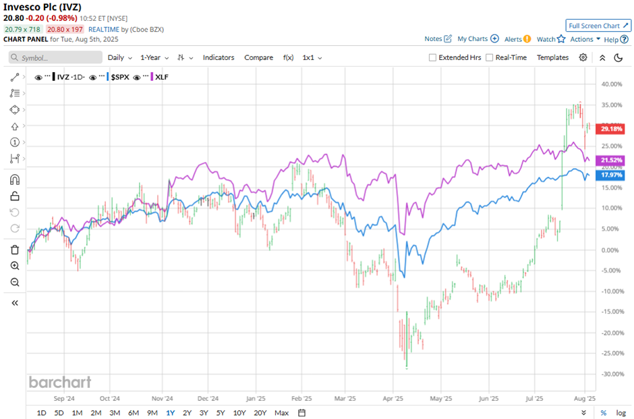Select the Max time range
The height and width of the screenshot is (419, 634).
point(281,412)
